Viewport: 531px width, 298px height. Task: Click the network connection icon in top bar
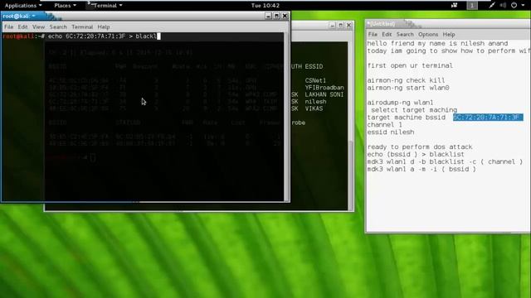pyautogui.click(x=492, y=6)
